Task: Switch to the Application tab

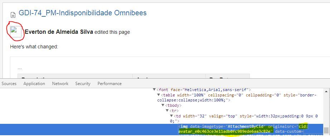Action: (34, 84)
